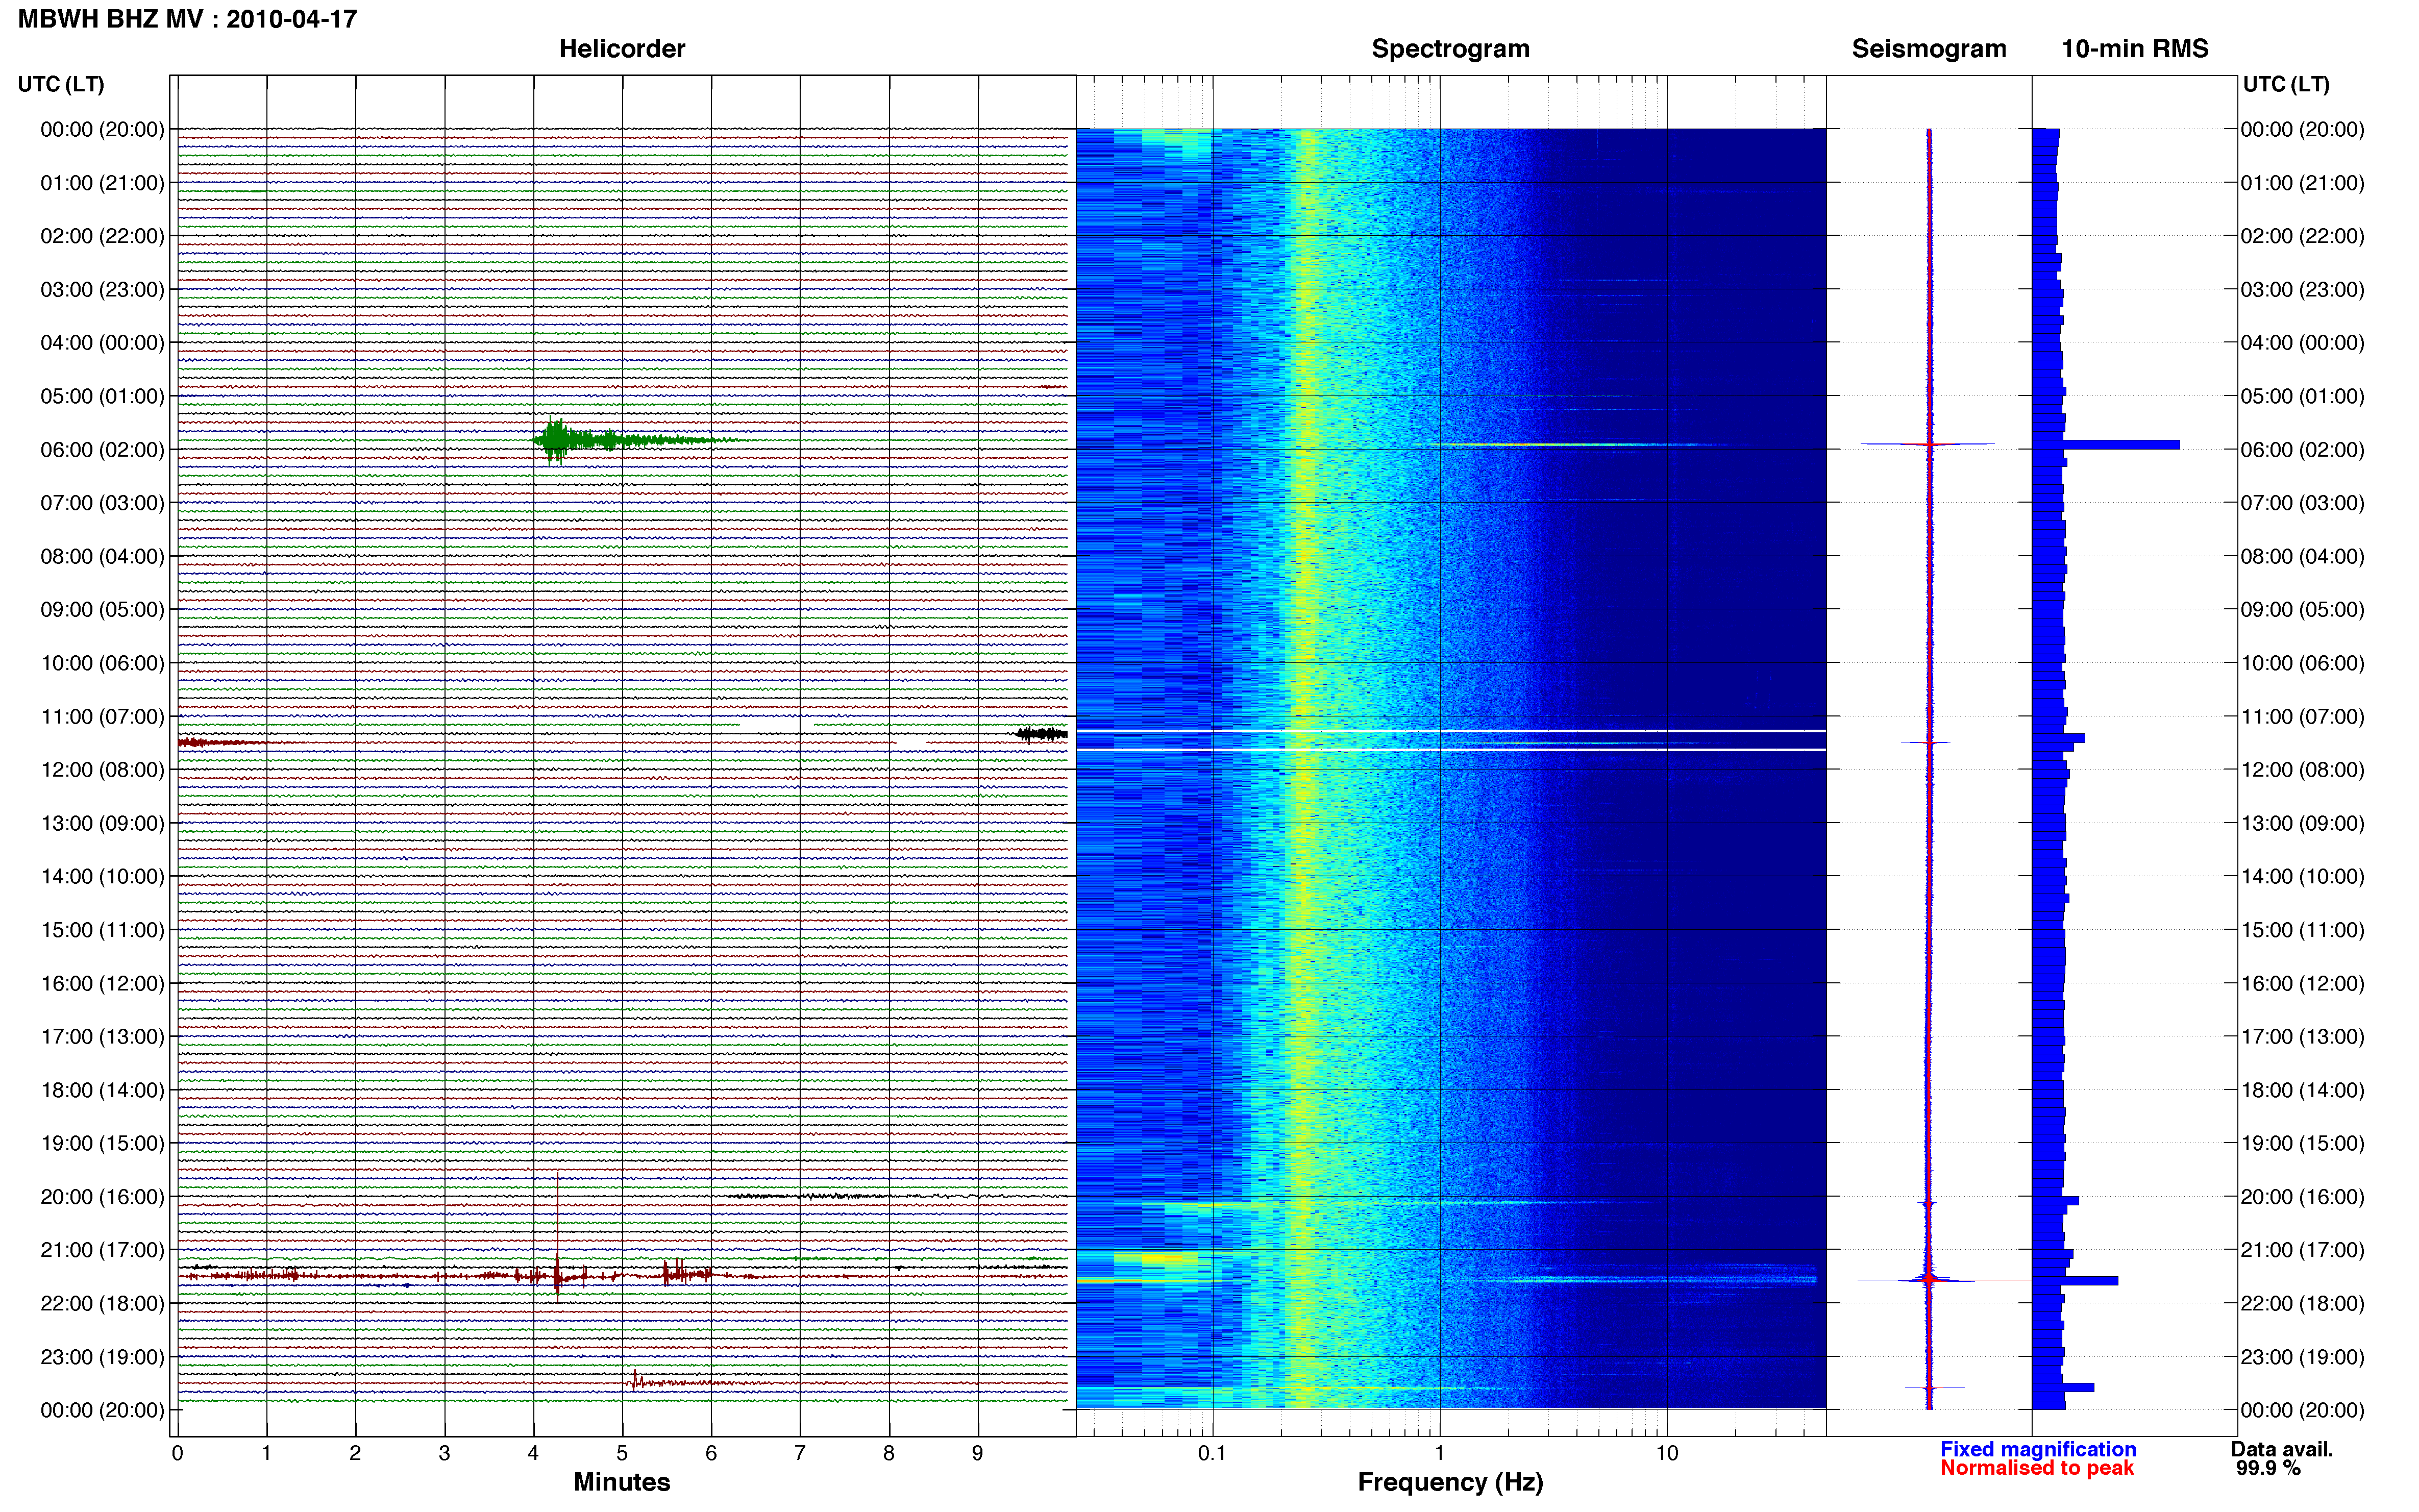The image size is (2419, 1512).
Task: Click the '10' tick on Frequency axis
Action: coord(1666,1453)
